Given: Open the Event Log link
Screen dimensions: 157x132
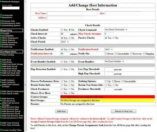Looking at the screenshot, I should coord(7,47).
